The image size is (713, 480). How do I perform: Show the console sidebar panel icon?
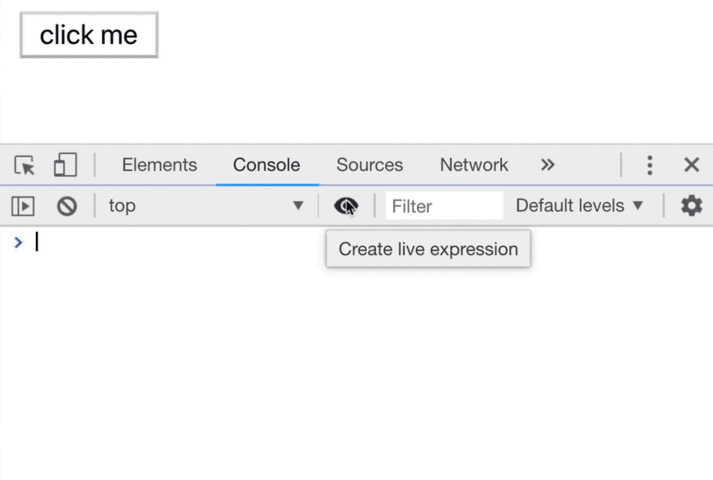(23, 207)
